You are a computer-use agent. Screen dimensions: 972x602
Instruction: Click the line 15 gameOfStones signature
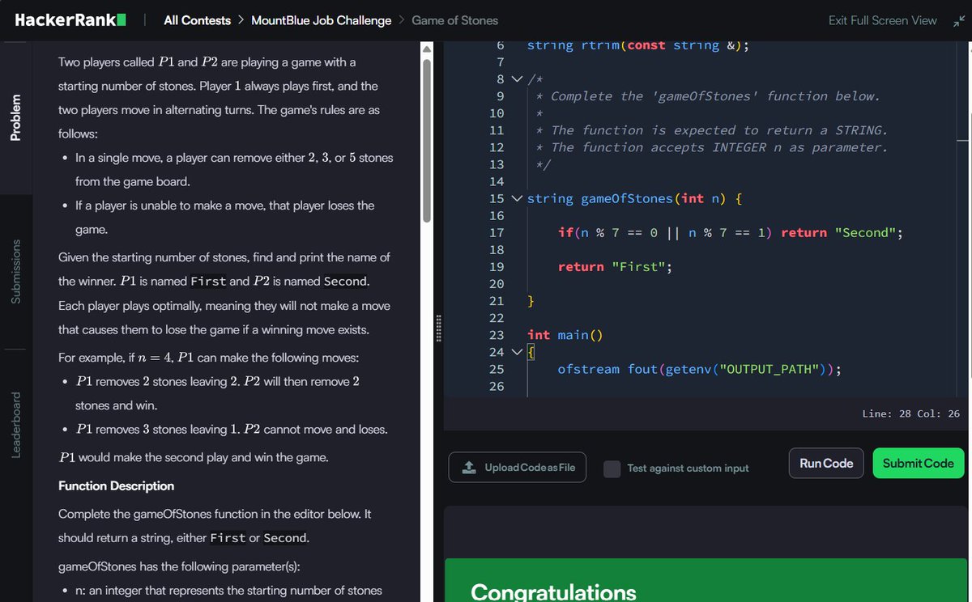(x=635, y=199)
